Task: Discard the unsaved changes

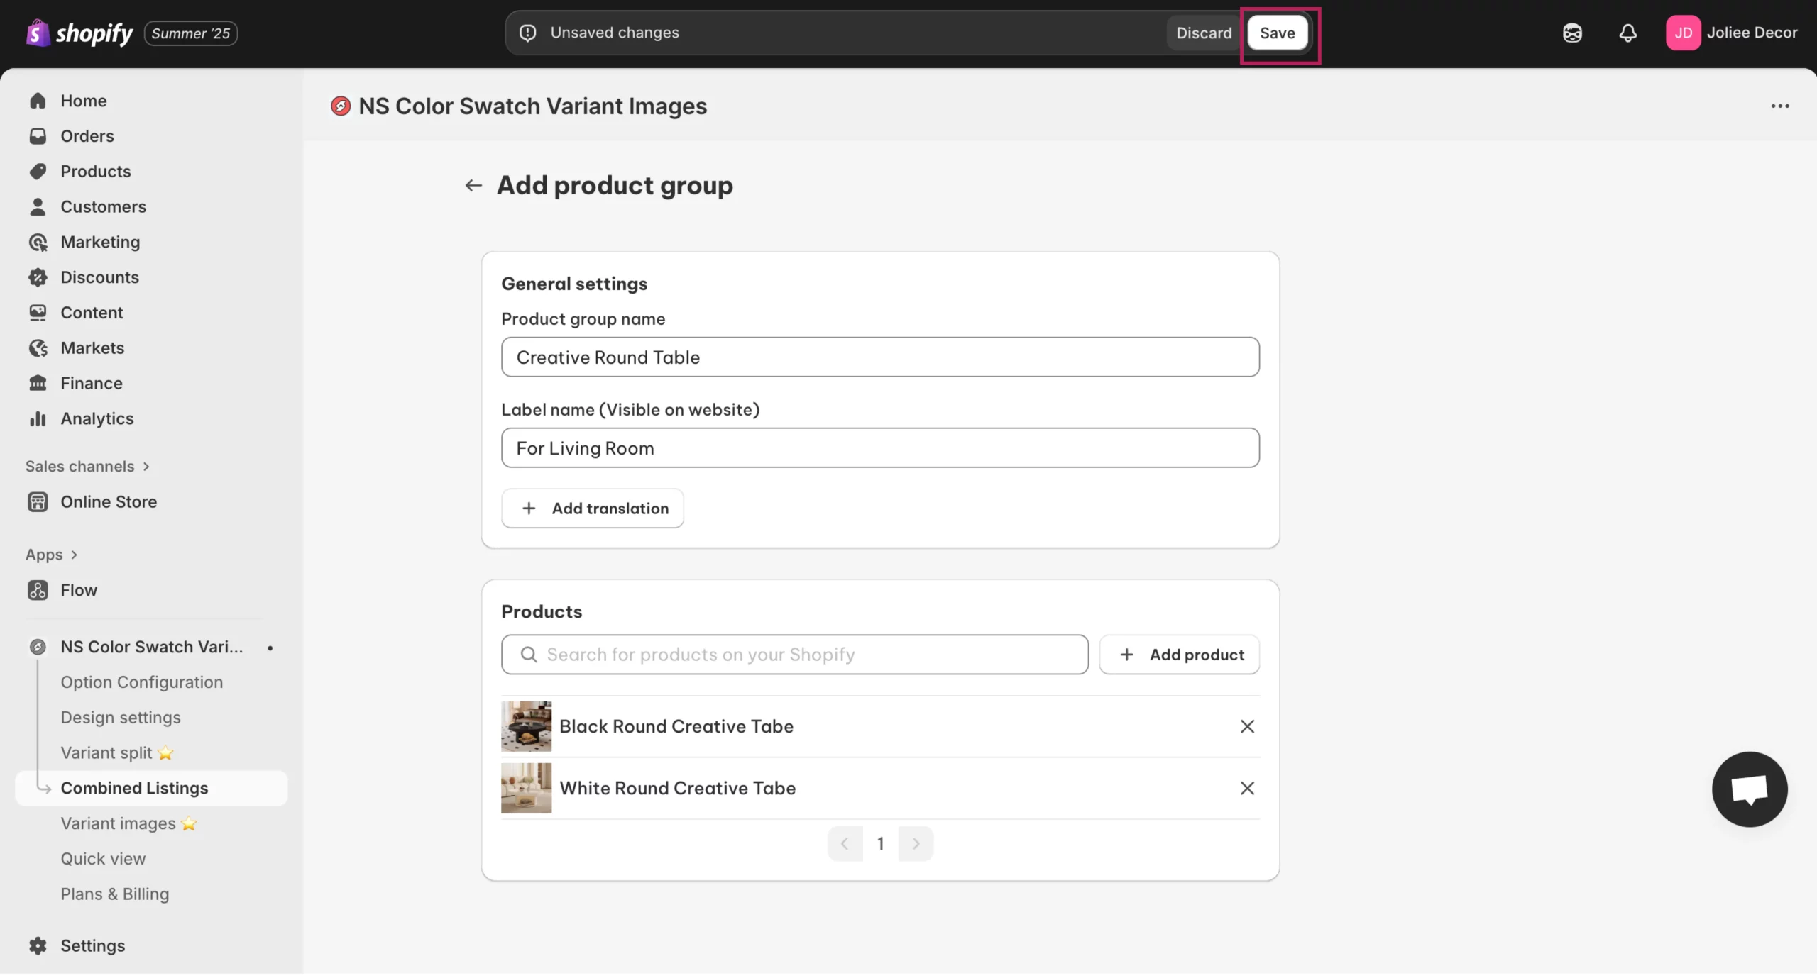Action: click(x=1204, y=33)
